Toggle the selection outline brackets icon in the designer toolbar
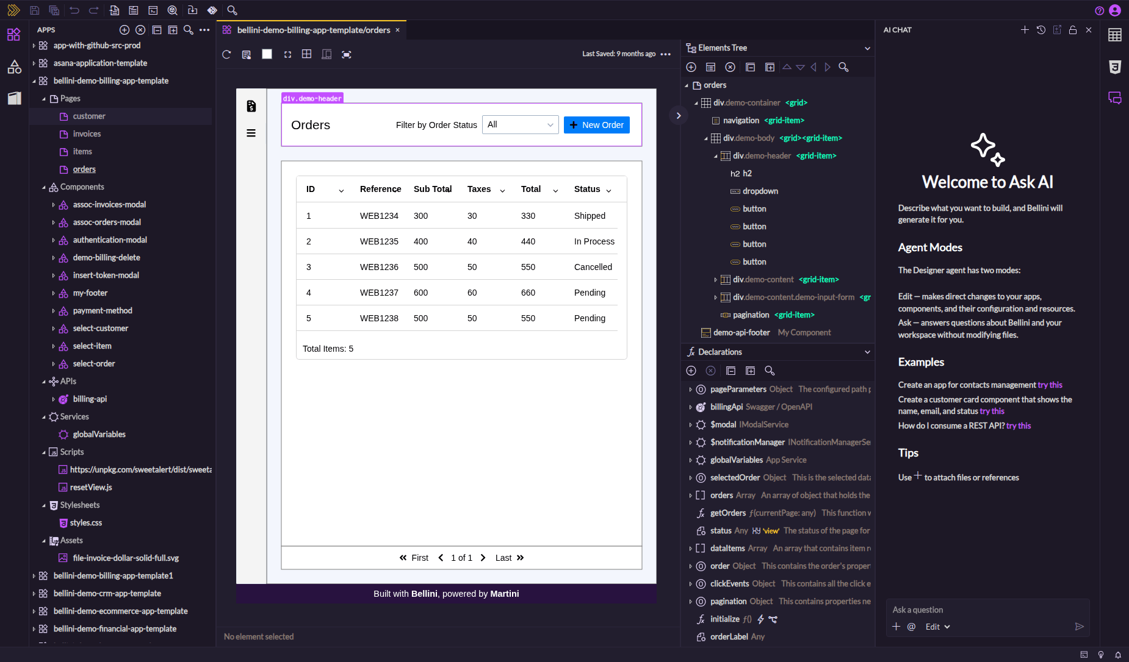This screenshot has height=662, width=1129. click(x=287, y=54)
